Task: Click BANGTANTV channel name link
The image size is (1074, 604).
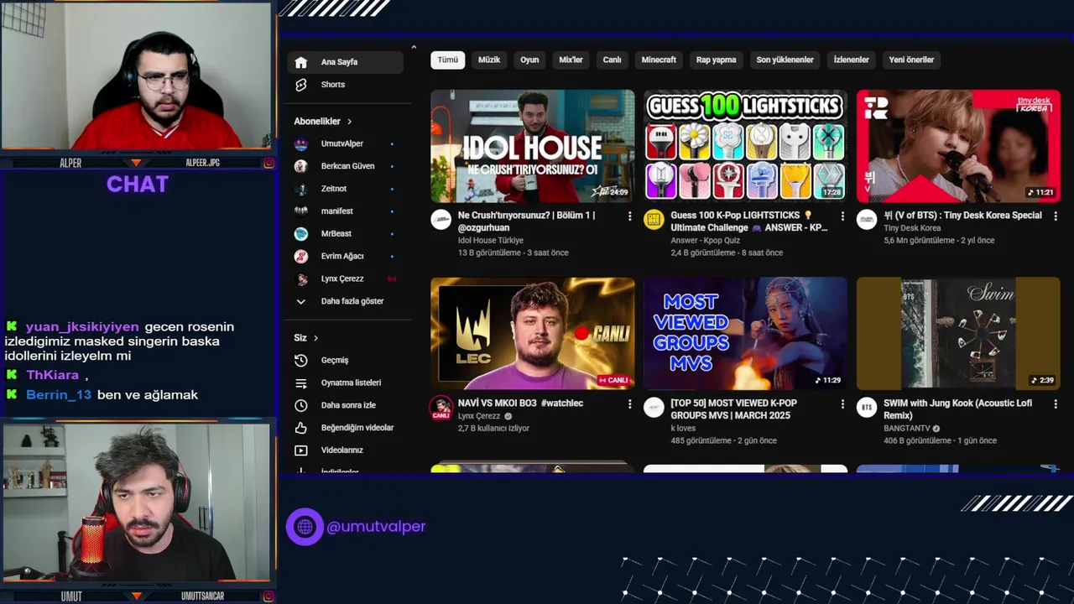Action: [907, 429]
